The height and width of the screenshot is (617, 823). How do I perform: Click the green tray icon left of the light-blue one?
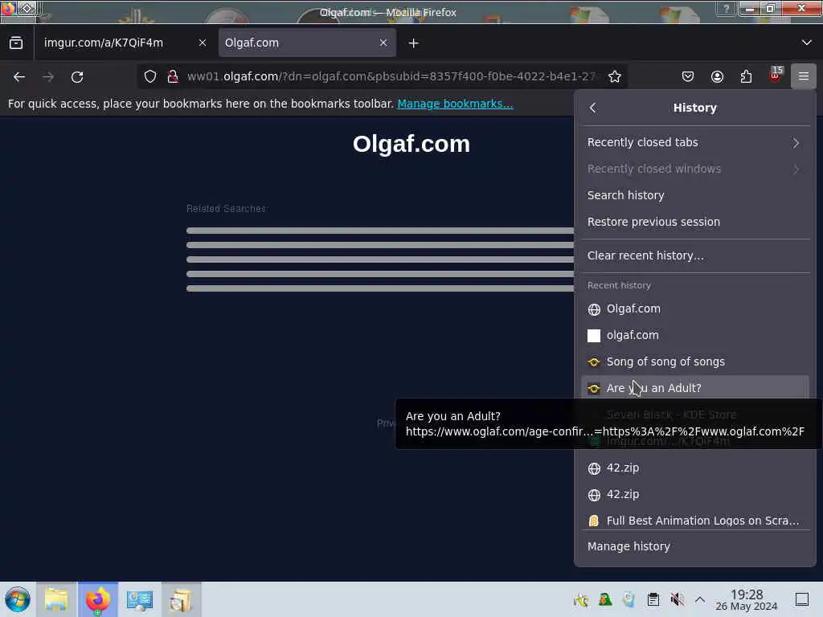coord(605,599)
